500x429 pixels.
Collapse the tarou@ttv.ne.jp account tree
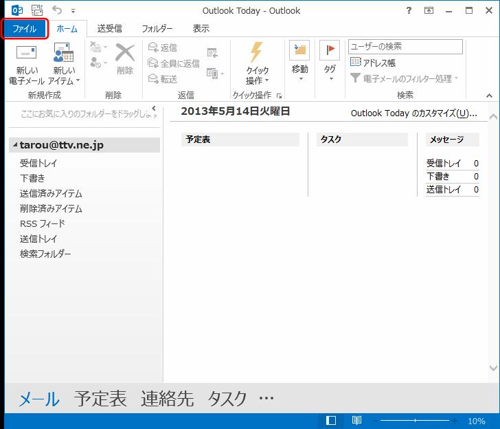[x=15, y=145]
